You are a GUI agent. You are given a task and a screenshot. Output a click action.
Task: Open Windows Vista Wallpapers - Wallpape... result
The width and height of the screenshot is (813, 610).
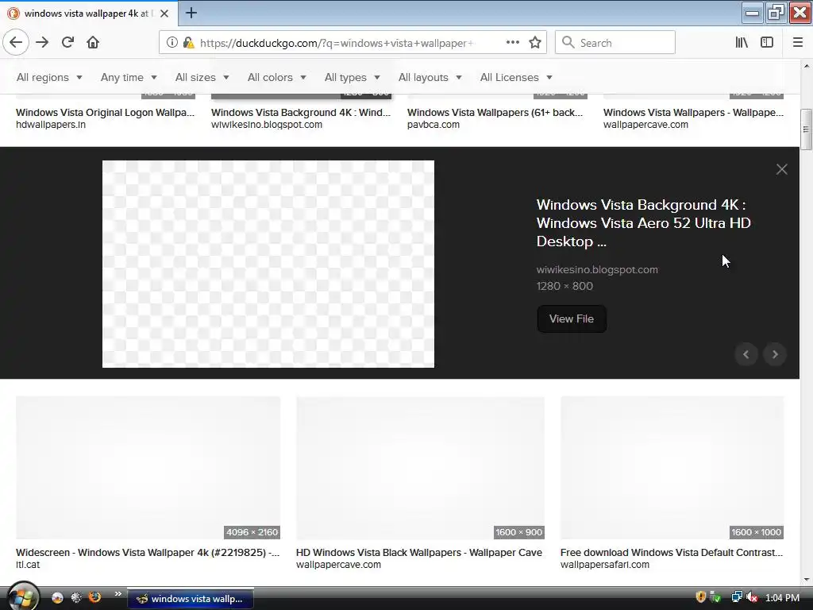[x=693, y=112]
